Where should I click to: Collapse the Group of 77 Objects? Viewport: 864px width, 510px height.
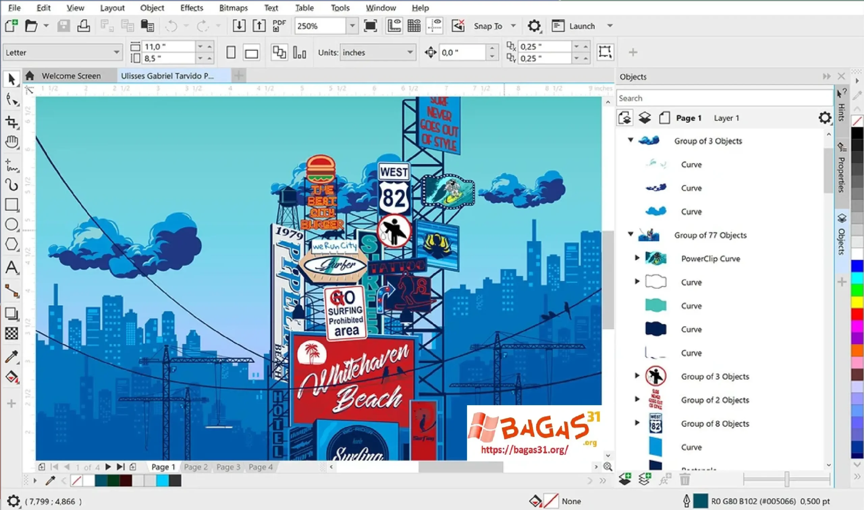pos(630,234)
